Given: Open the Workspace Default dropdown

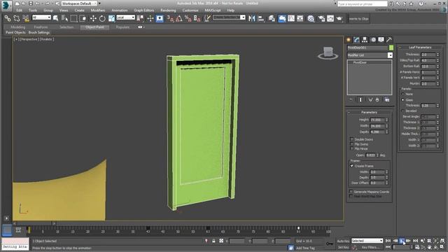Looking at the screenshot, I should [79, 3].
